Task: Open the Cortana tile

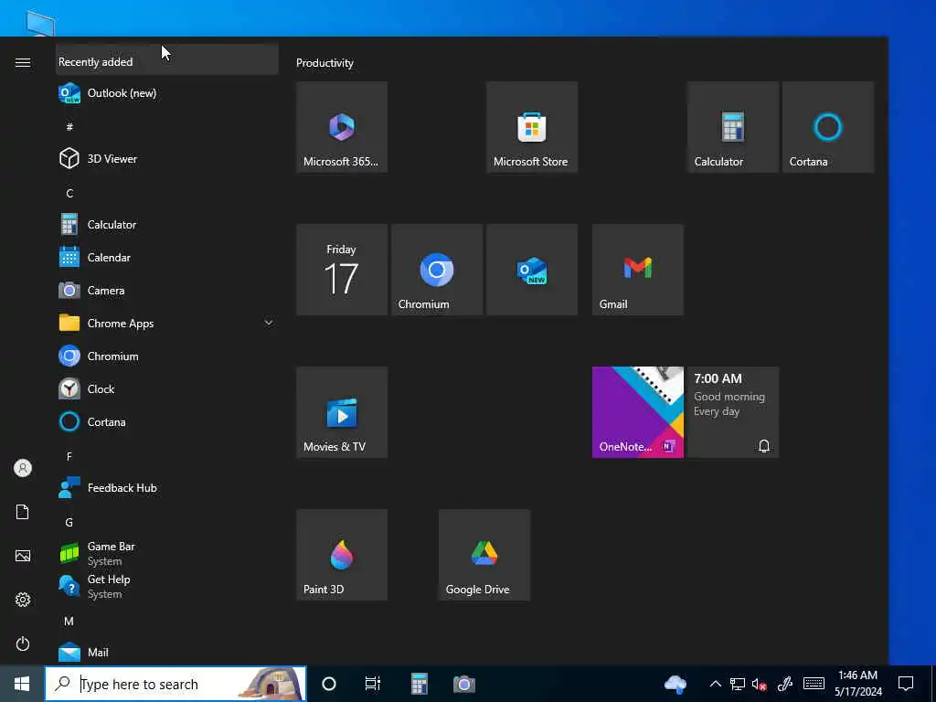Action: [x=828, y=127]
